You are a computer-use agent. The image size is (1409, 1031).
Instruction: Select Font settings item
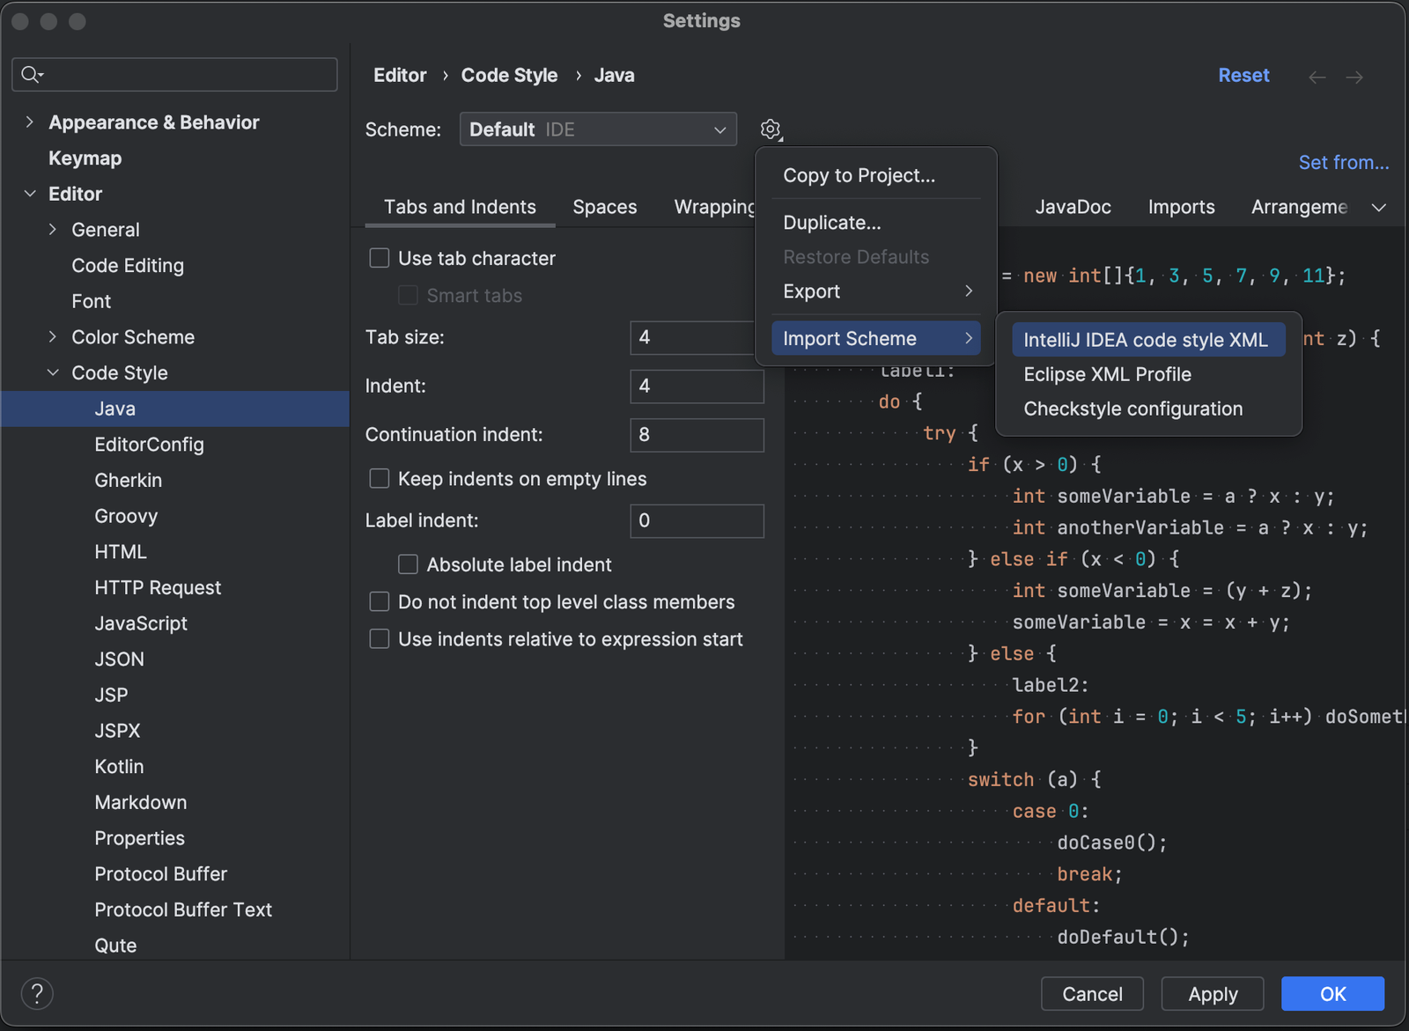pyautogui.click(x=92, y=301)
